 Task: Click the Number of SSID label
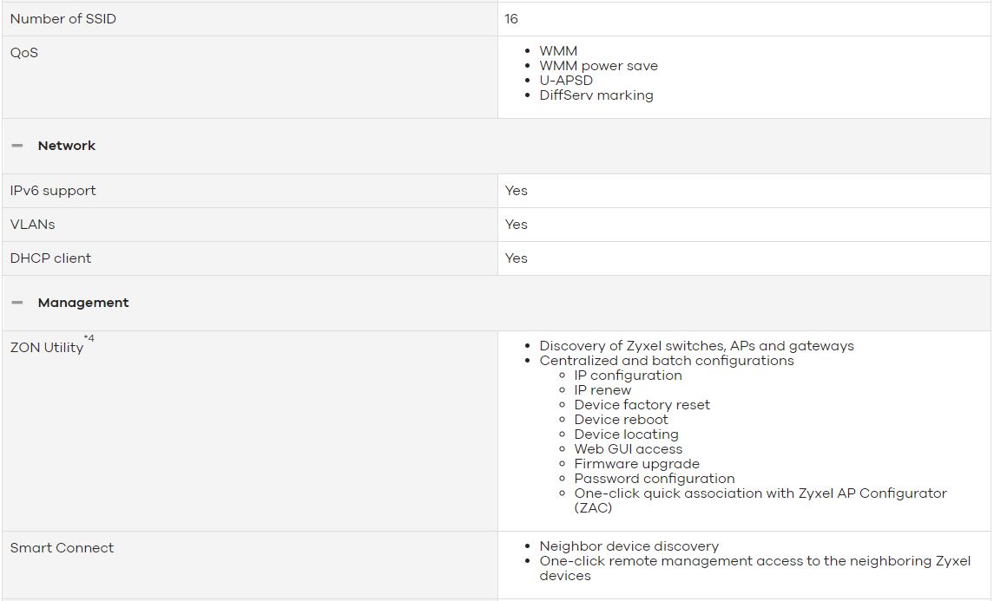[63, 19]
